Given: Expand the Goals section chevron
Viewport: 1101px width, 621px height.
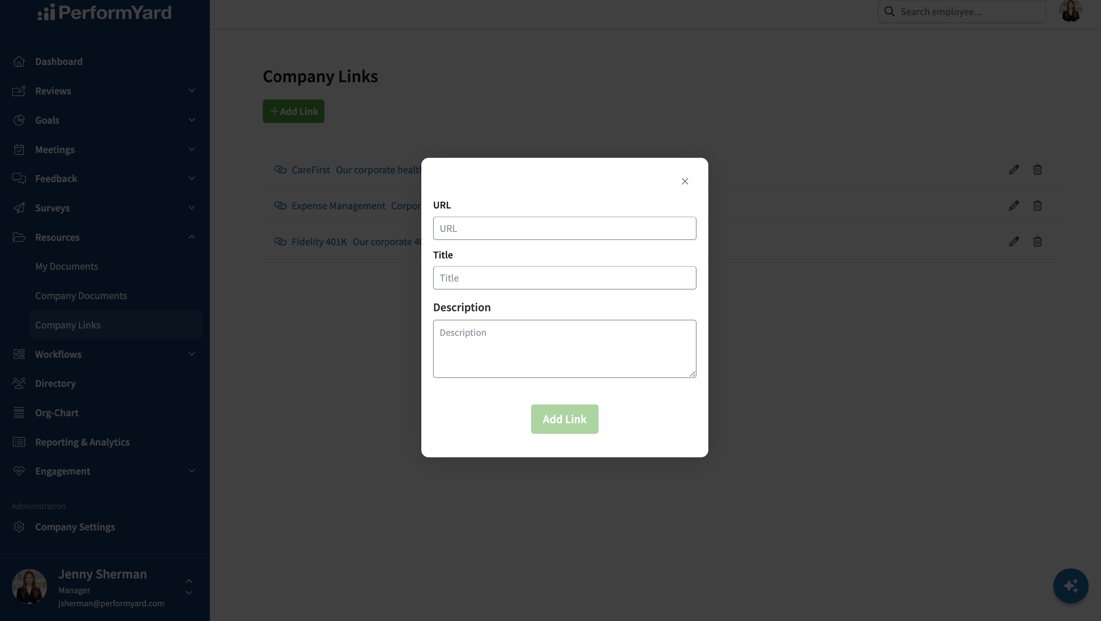Looking at the screenshot, I should point(192,120).
